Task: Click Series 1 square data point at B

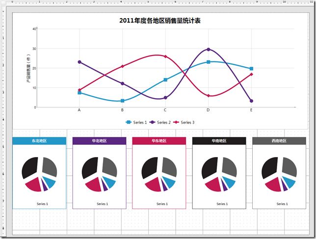Action: 122,101
